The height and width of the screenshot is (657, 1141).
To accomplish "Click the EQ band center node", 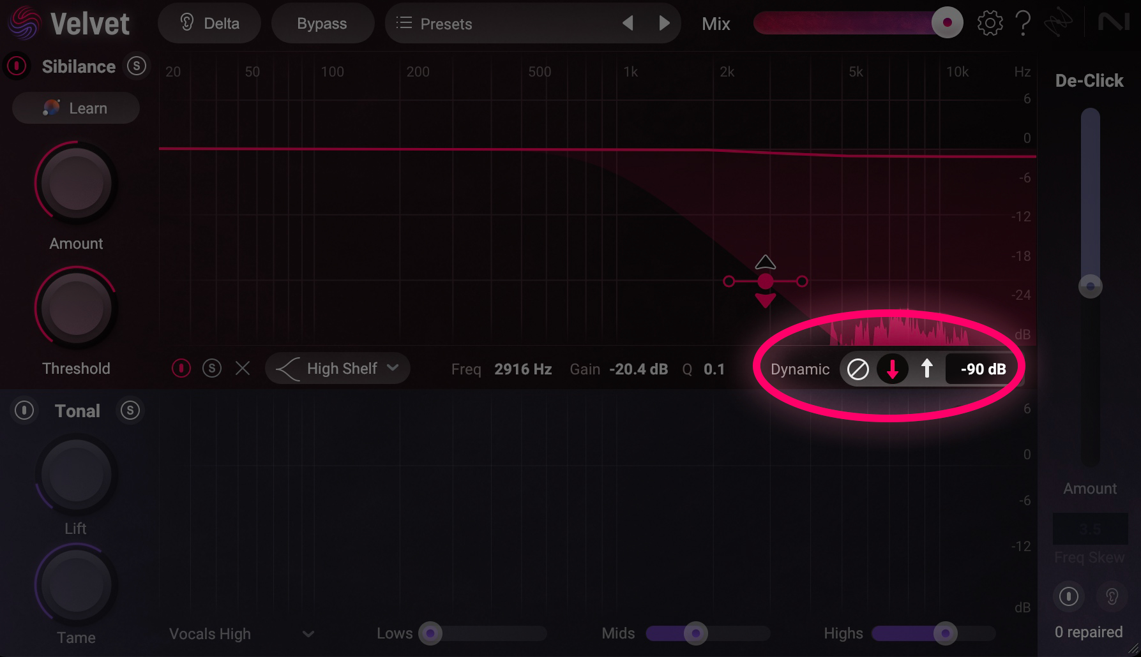I will 766,281.
